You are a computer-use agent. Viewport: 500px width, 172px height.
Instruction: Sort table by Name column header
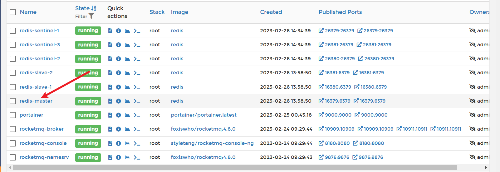[x=28, y=12]
